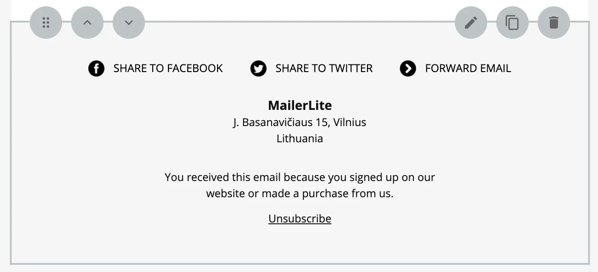598x272 pixels.
Task: Click the Unsubscribe link
Action: click(300, 219)
